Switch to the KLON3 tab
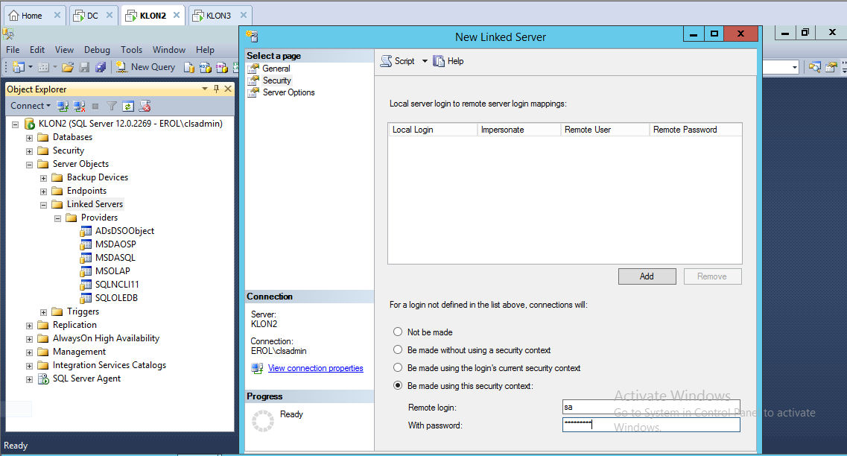Screen dimensions: 847x456 220,16
